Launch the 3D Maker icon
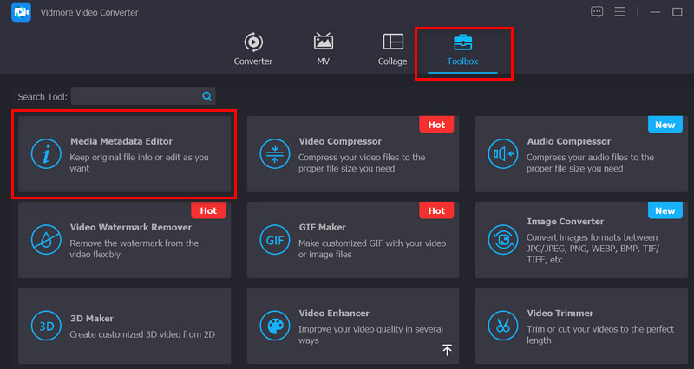 coord(42,325)
